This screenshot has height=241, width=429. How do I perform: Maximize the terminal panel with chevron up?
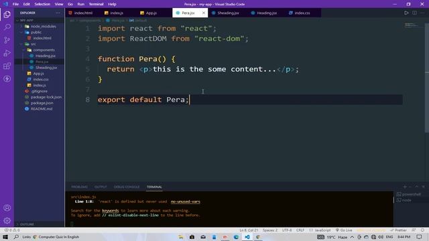(x=417, y=187)
